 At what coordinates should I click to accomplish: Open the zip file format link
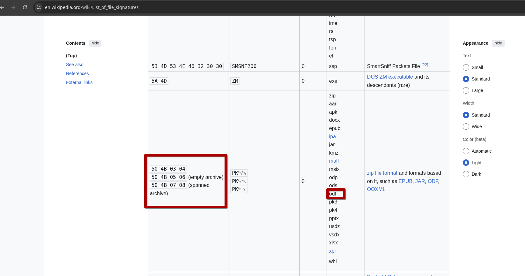(382, 173)
